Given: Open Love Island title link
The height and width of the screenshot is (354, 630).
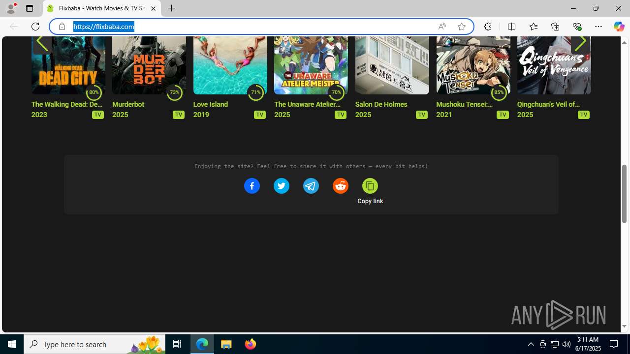Looking at the screenshot, I should 210,104.
